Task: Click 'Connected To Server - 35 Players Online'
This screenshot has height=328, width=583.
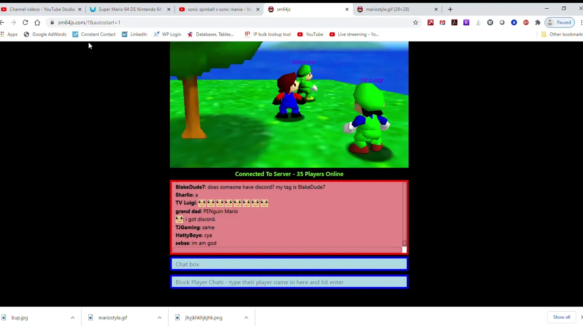Action: (x=289, y=174)
